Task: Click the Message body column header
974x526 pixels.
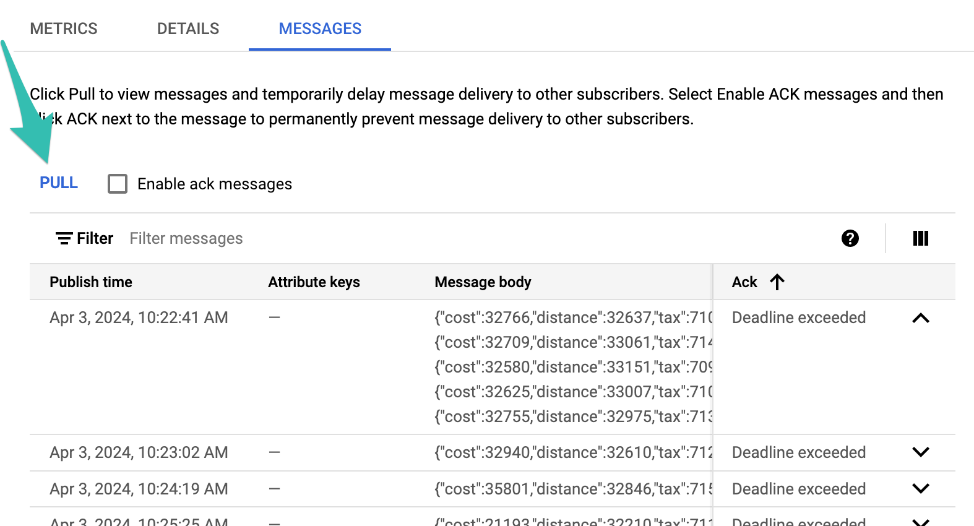Action: 483,282
